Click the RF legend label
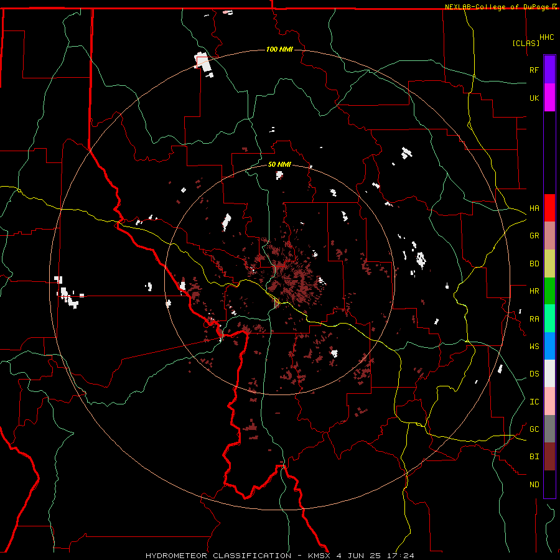The height and width of the screenshot is (560, 560). tap(534, 70)
